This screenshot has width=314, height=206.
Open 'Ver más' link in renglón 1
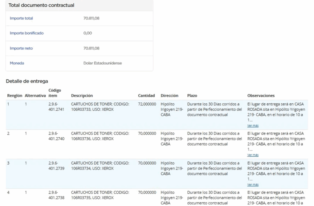click(x=253, y=125)
